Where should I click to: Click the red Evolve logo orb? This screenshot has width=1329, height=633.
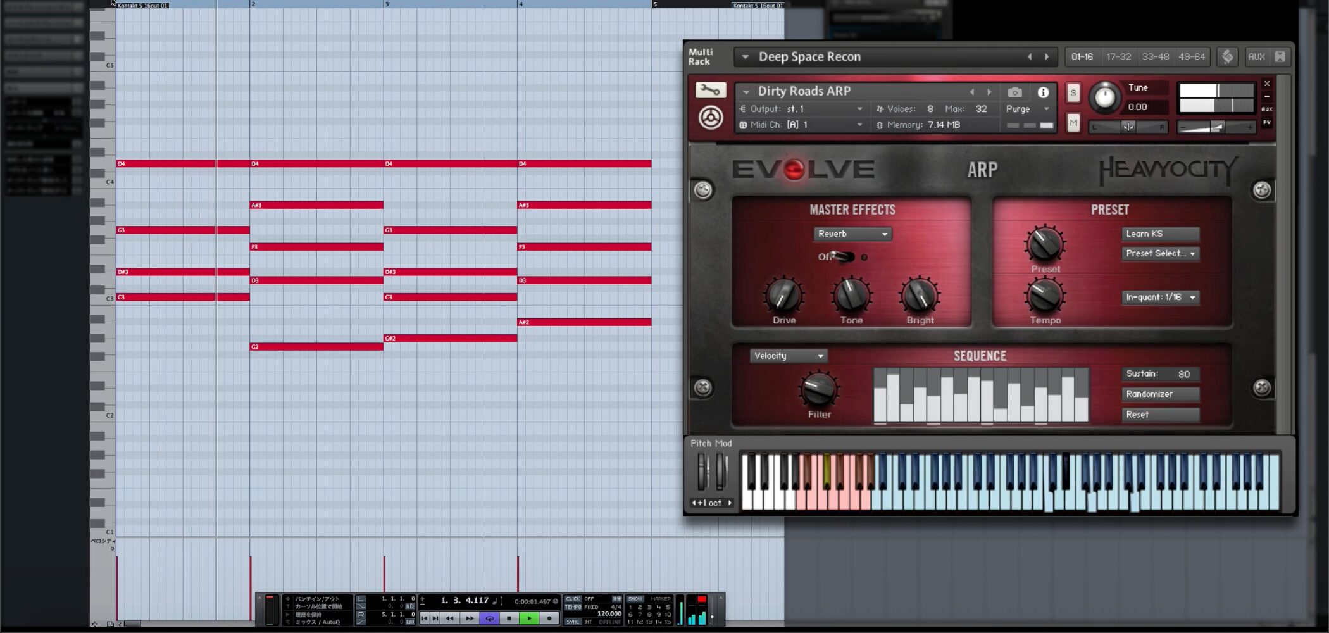click(794, 170)
